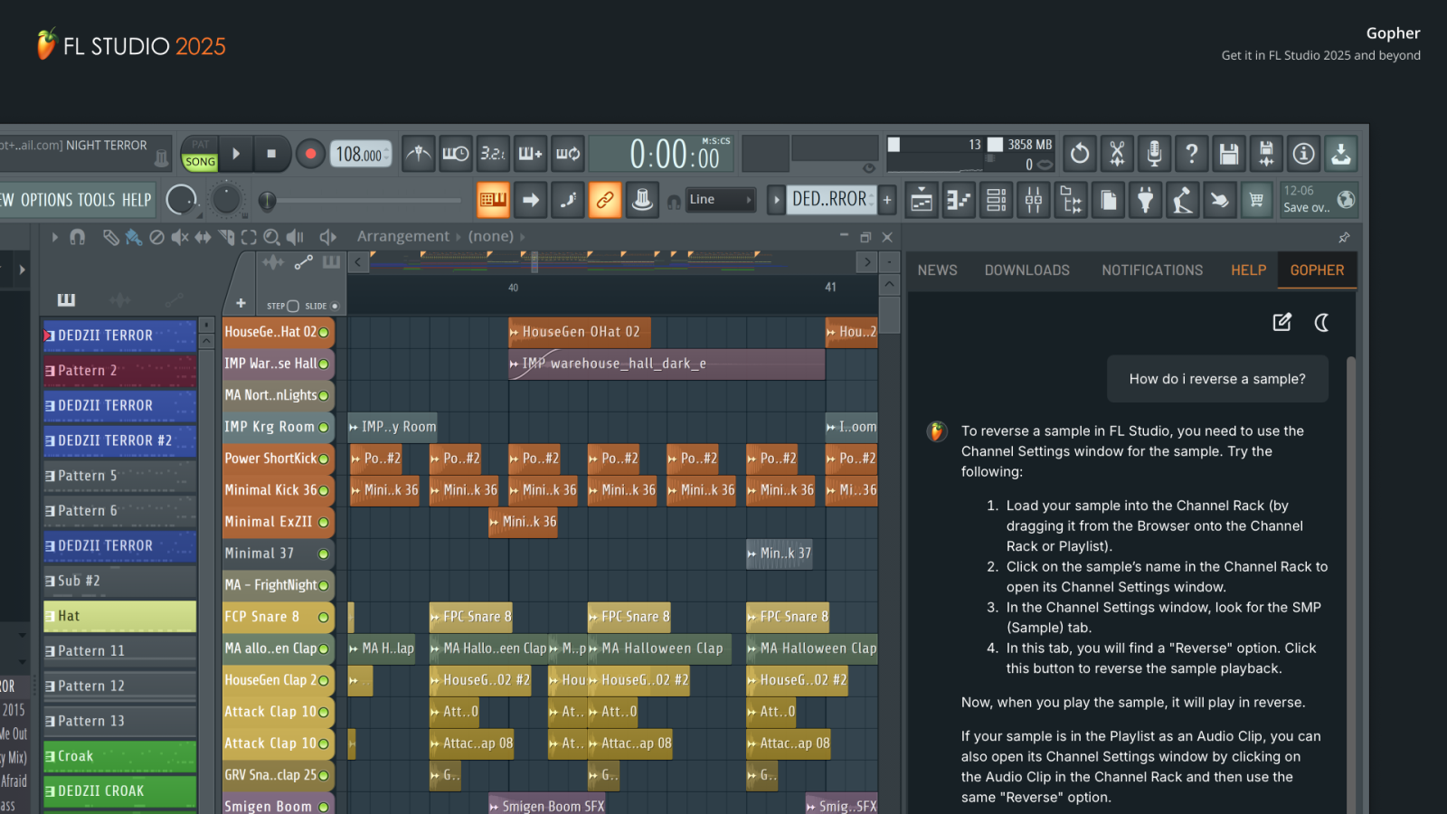Open the Mixer panel icon
The width and height of the screenshot is (1447, 814).
[x=1034, y=199]
